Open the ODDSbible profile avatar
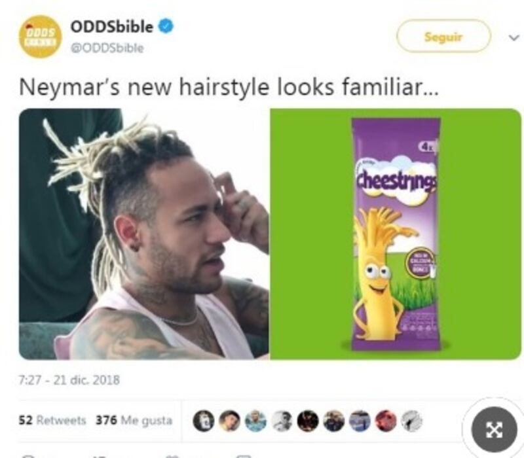Screen dimensions: 524x458 [40, 37]
